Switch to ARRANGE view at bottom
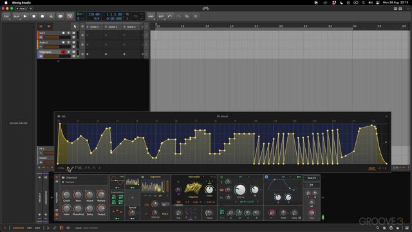Screen dimensions: 412x232 click(x=19, y=228)
